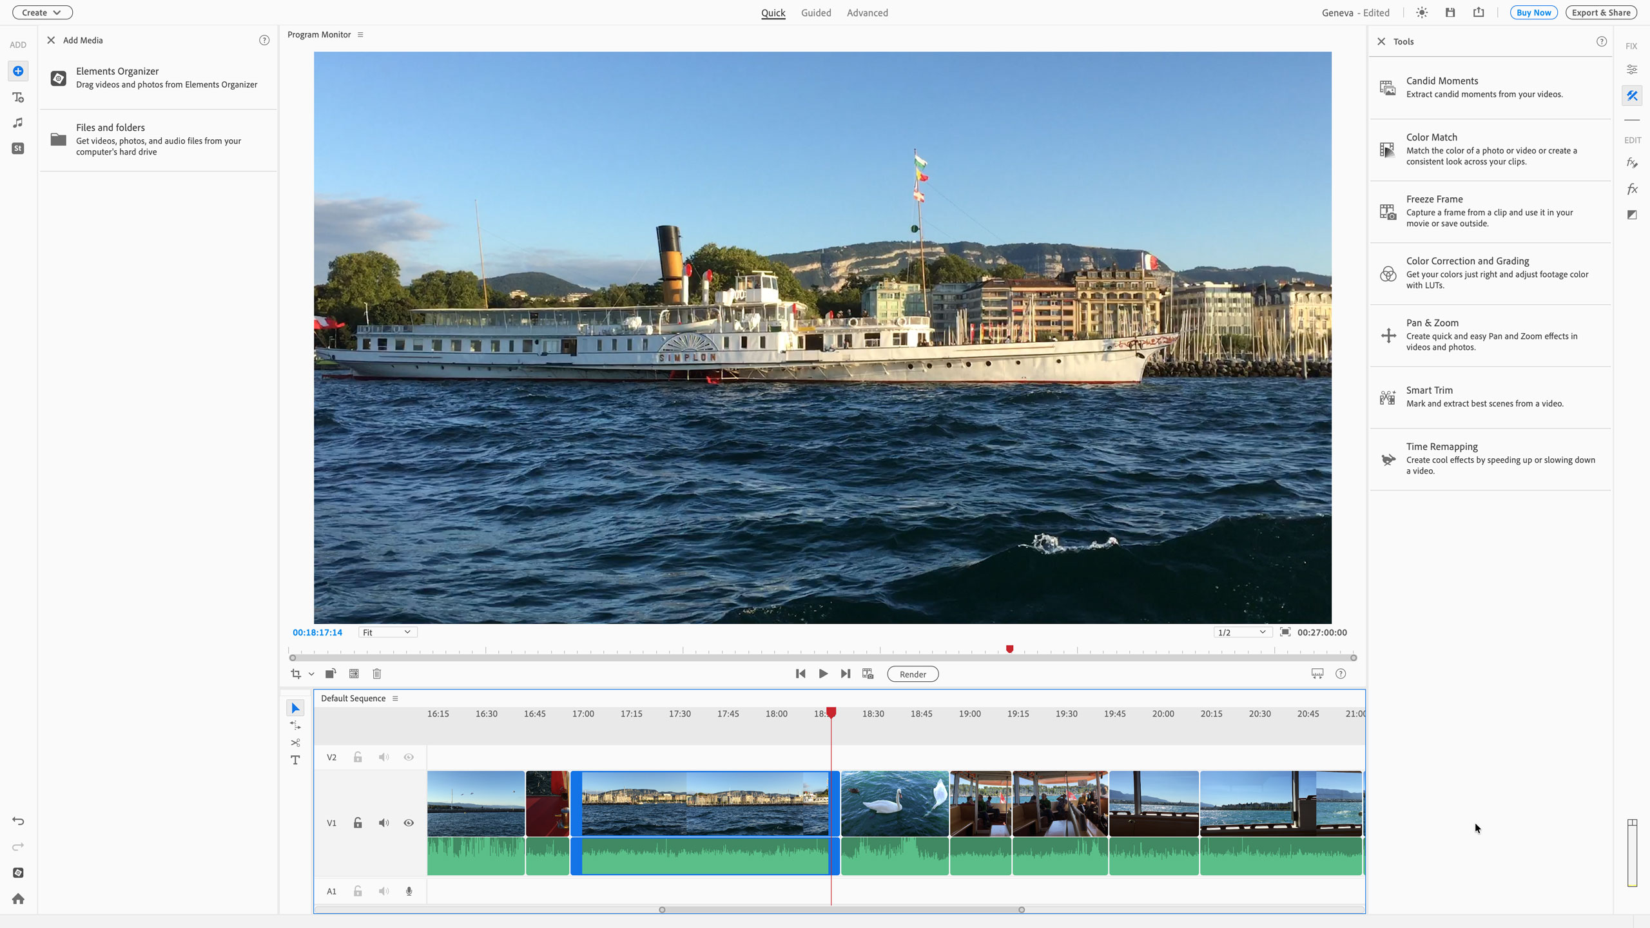Click the play button under monitor

point(823,674)
